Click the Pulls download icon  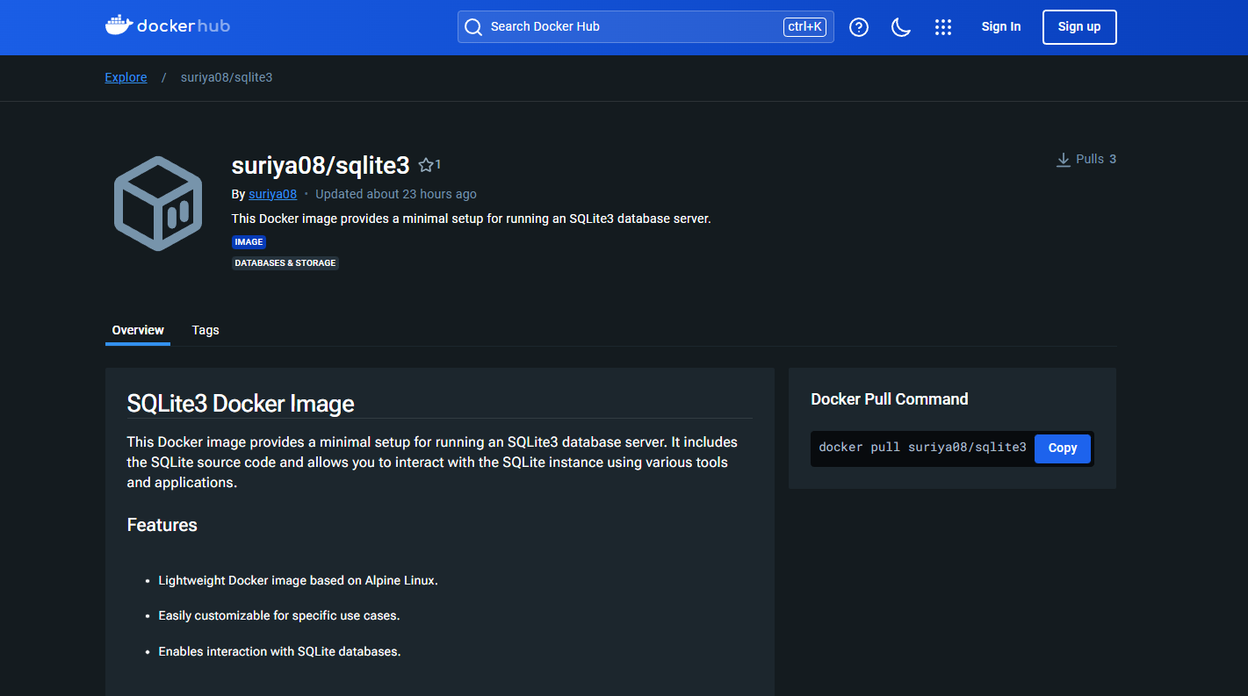click(x=1063, y=160)
